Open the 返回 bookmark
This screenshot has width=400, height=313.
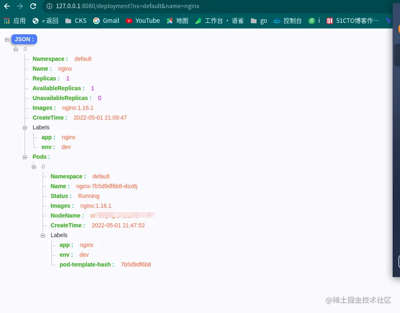click(46, 21)
